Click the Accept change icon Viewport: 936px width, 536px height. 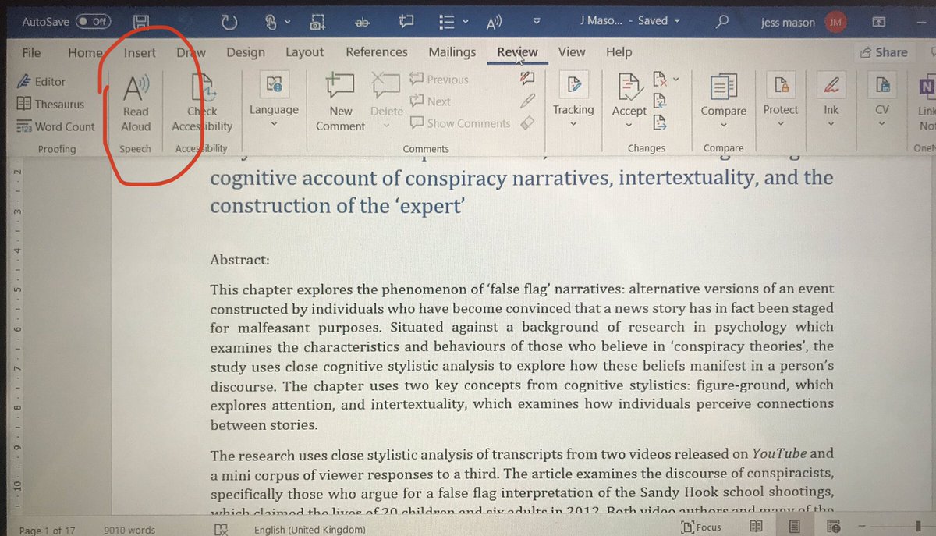coord(629,86)
